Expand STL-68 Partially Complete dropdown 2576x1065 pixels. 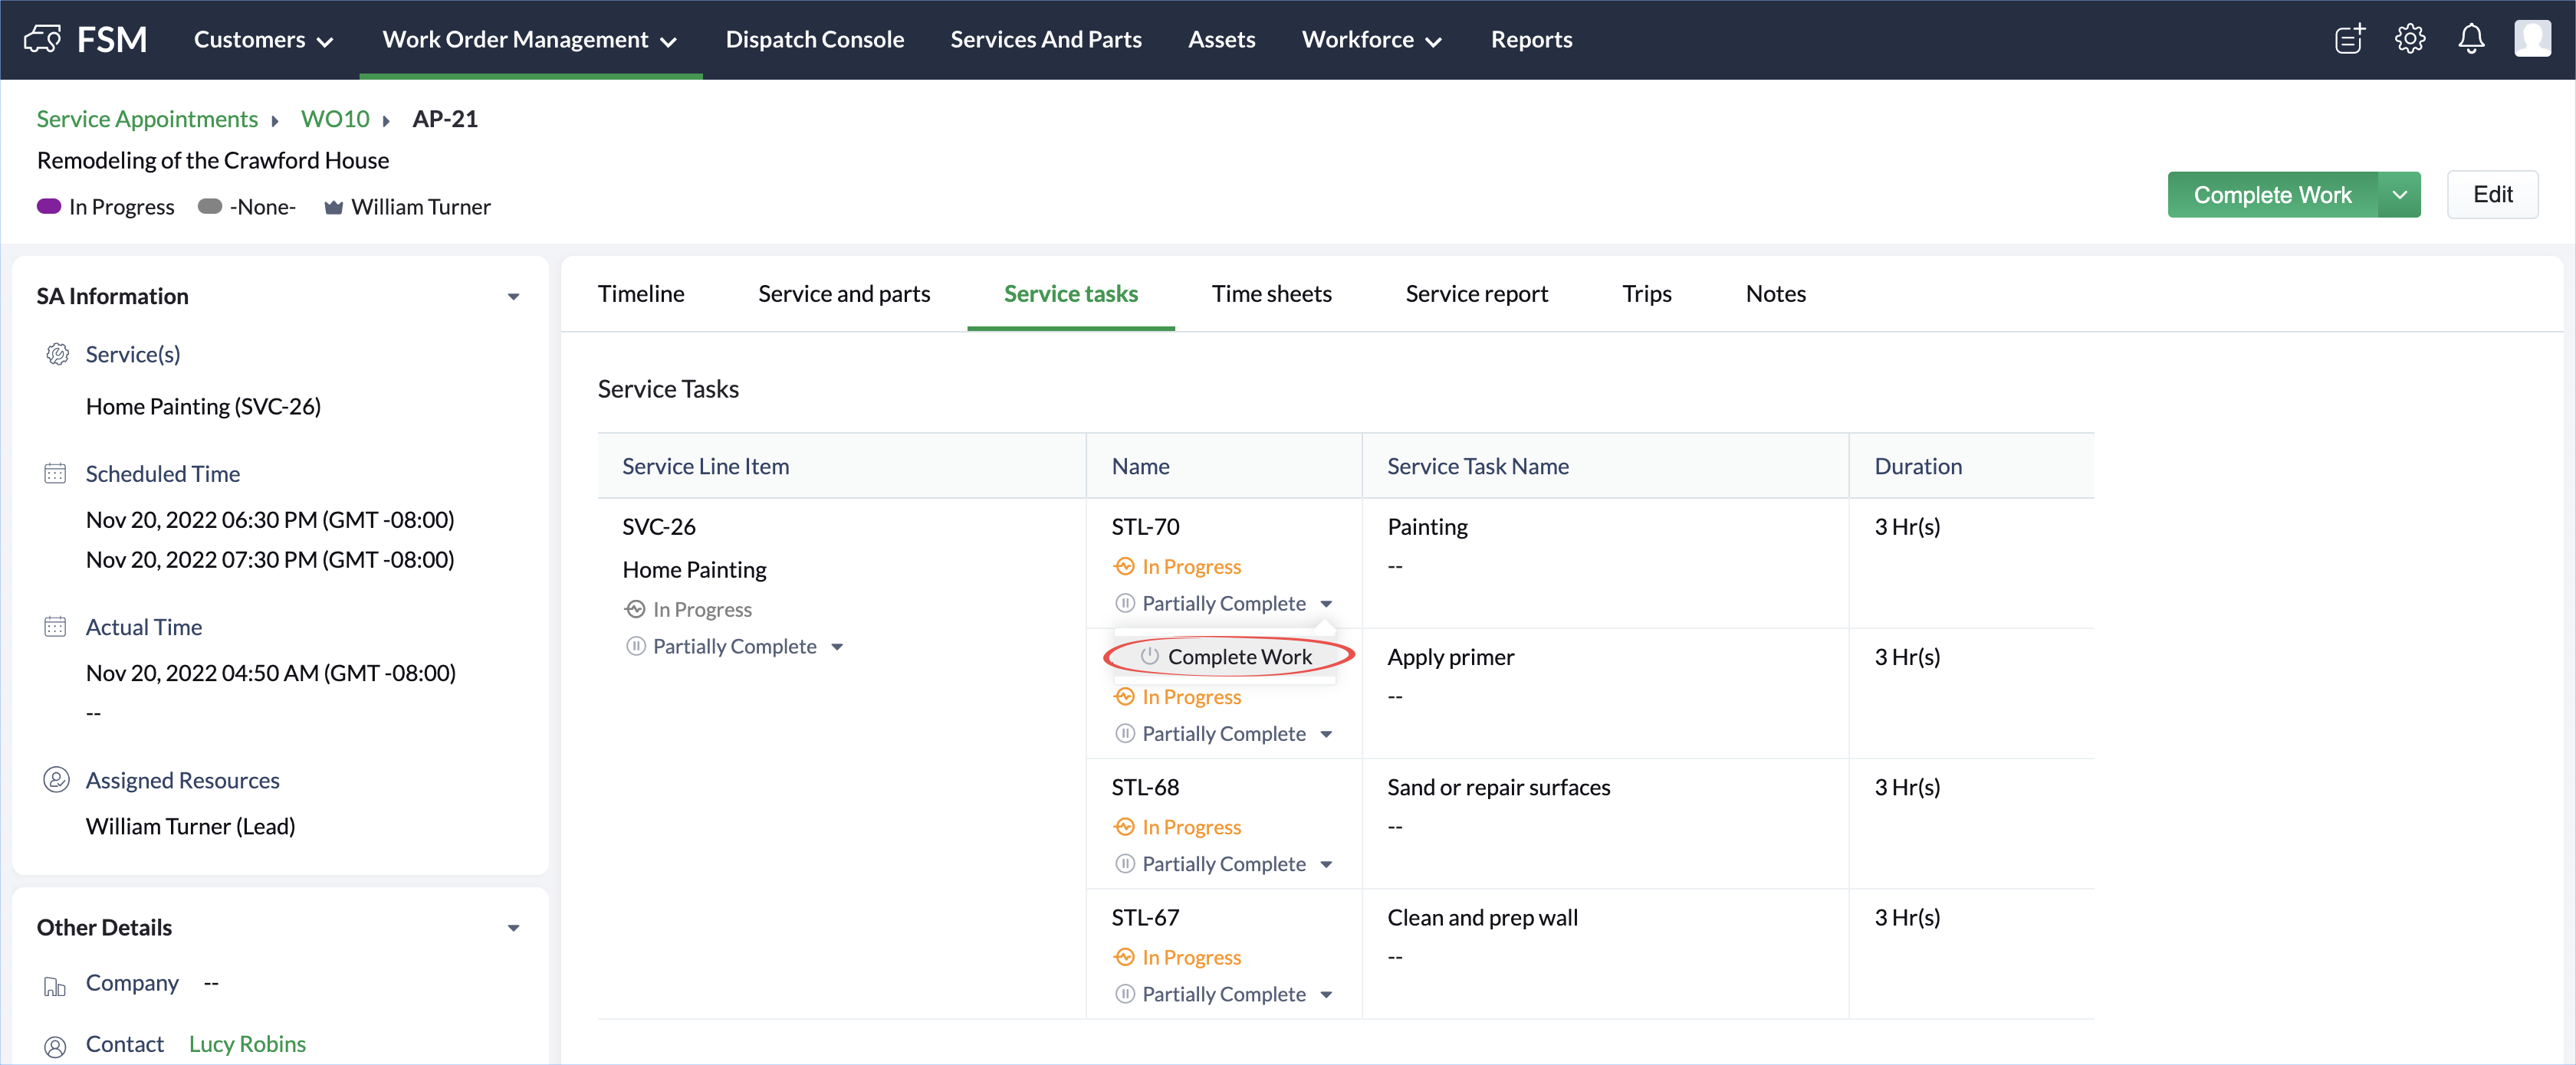tap(1326, 864)
